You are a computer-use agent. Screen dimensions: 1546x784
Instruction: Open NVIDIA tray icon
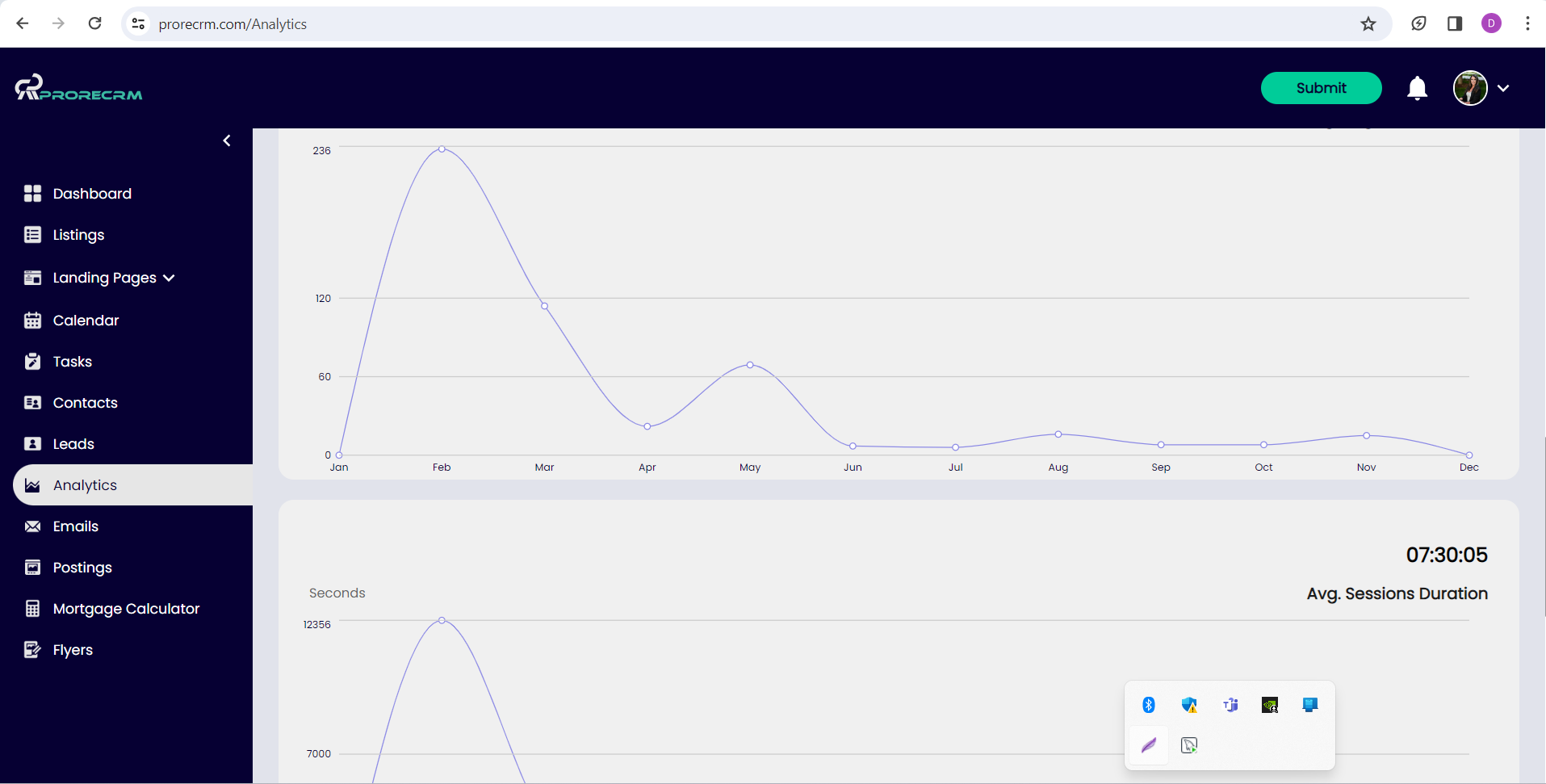(x=1270, y=705)
